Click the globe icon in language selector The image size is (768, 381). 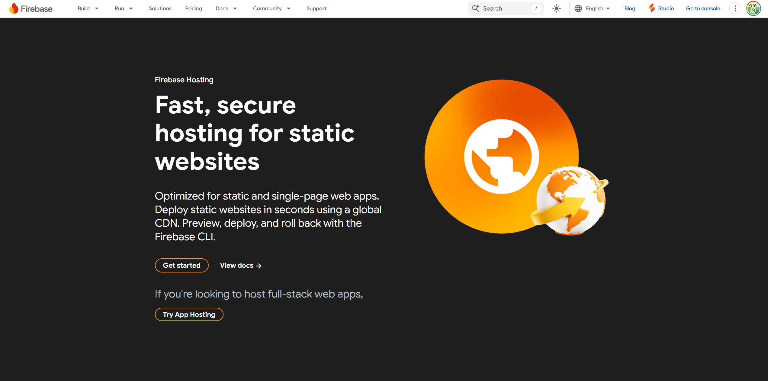click(x=578, y=8)
